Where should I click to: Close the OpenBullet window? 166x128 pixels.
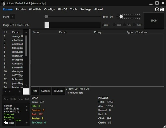pos(163,3)
